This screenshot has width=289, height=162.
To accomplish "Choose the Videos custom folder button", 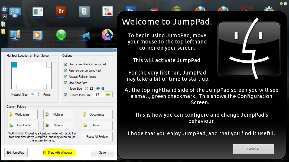I will (59, 125).
